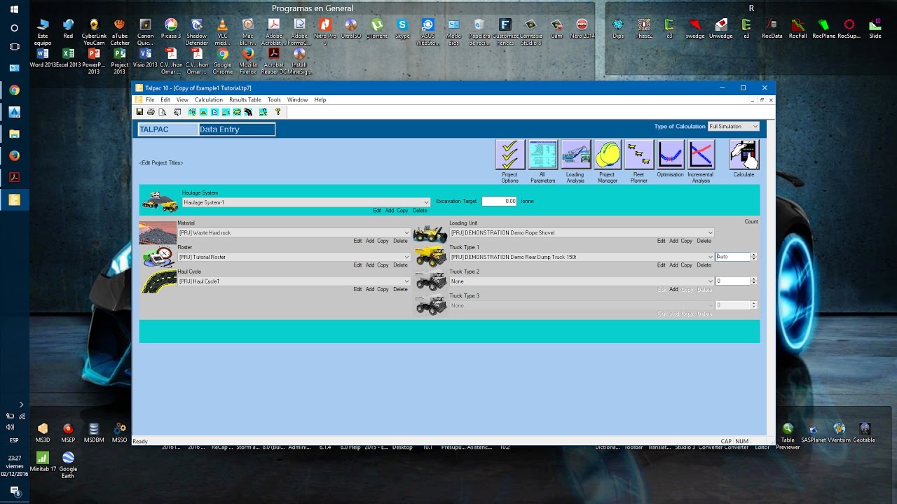This screenshot has width=897, height=504.
Task: Open Google Chrome desktop shortcut
Action: point(223,61)
